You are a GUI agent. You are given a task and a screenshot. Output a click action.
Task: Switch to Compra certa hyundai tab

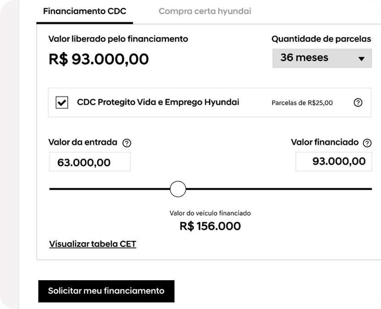[x=205, y=11]
